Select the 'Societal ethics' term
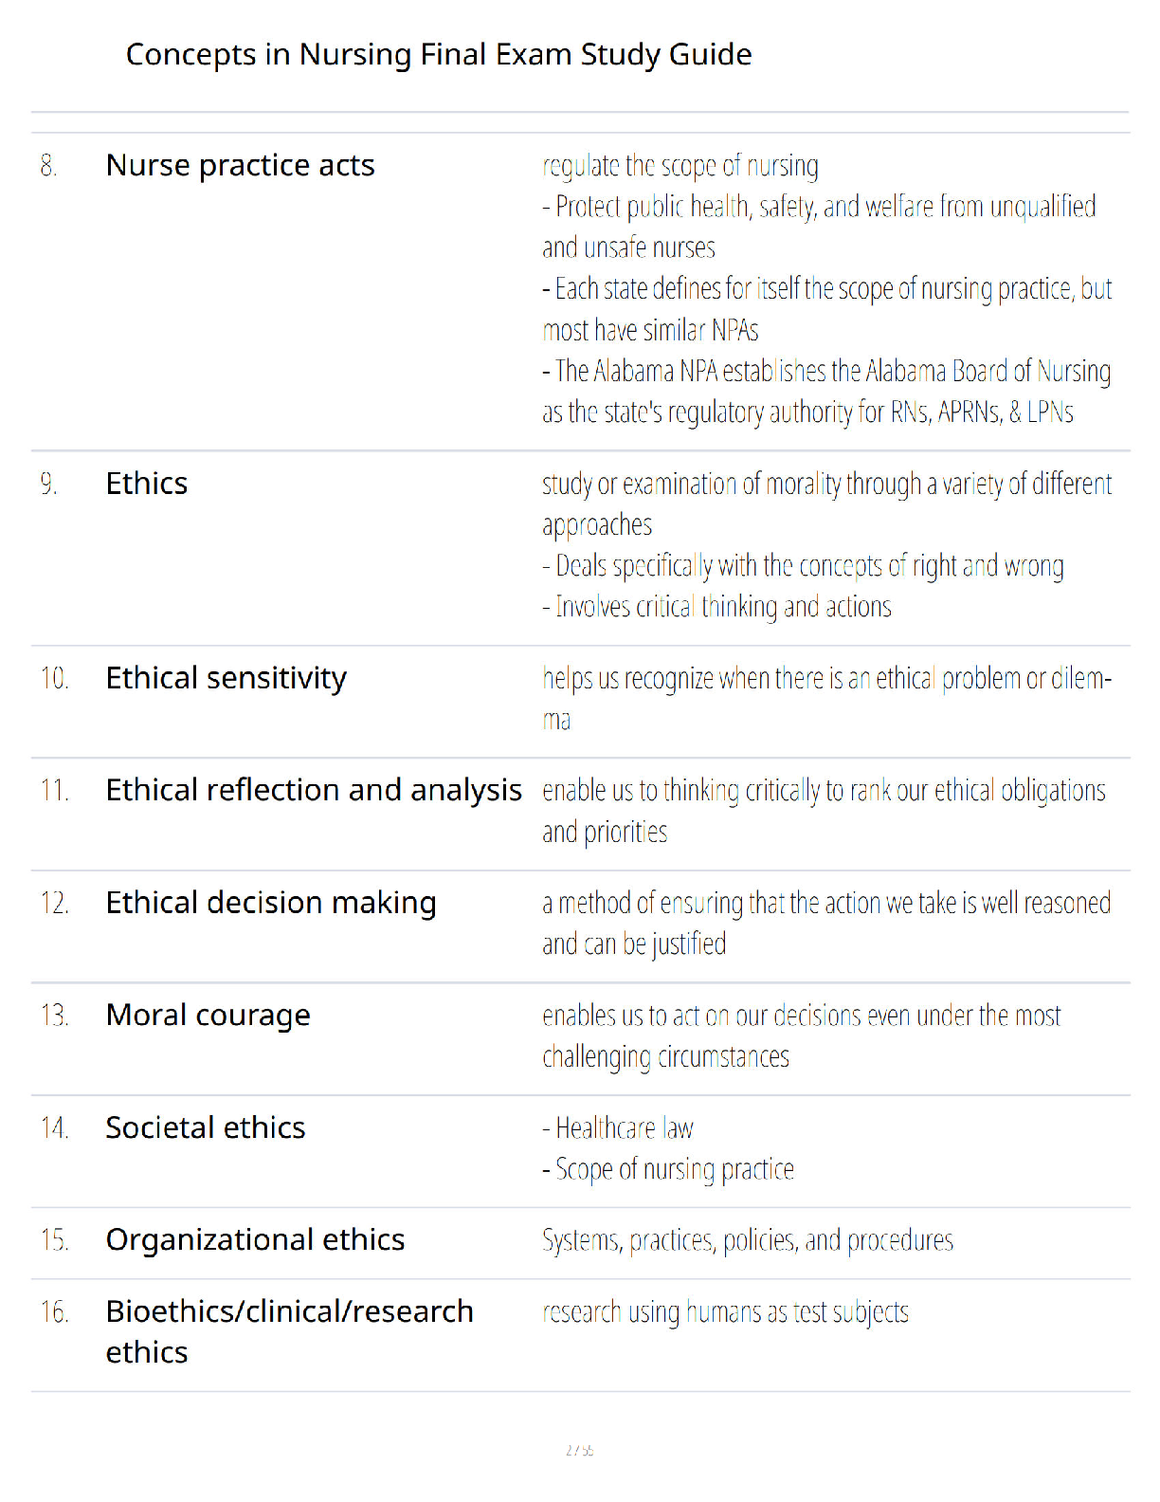The image size is (1160, 1502). point(206,1127)
